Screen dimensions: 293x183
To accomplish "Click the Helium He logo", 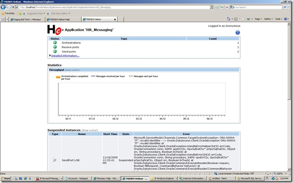I will tap(54, 30).
